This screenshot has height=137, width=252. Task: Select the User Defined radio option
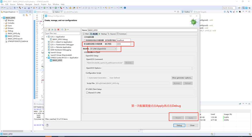[x=109, y=78]
